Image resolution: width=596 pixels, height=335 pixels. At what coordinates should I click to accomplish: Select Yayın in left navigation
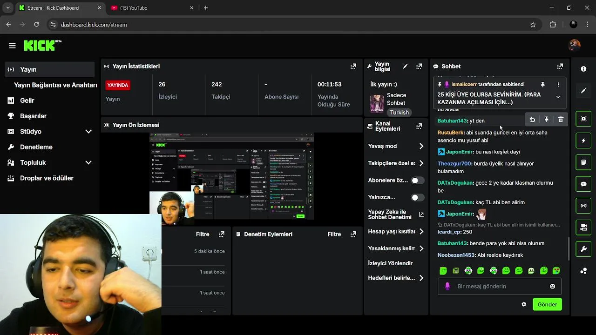(x=49, y=69)
